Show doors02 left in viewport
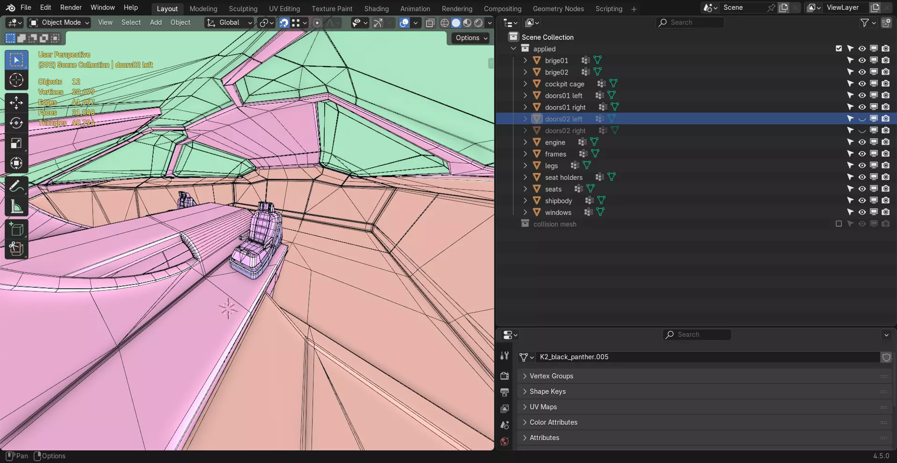 862,119
